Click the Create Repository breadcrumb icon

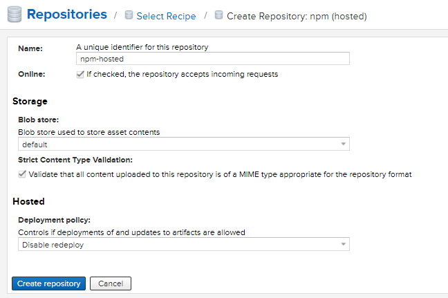(x=219, y=15)
